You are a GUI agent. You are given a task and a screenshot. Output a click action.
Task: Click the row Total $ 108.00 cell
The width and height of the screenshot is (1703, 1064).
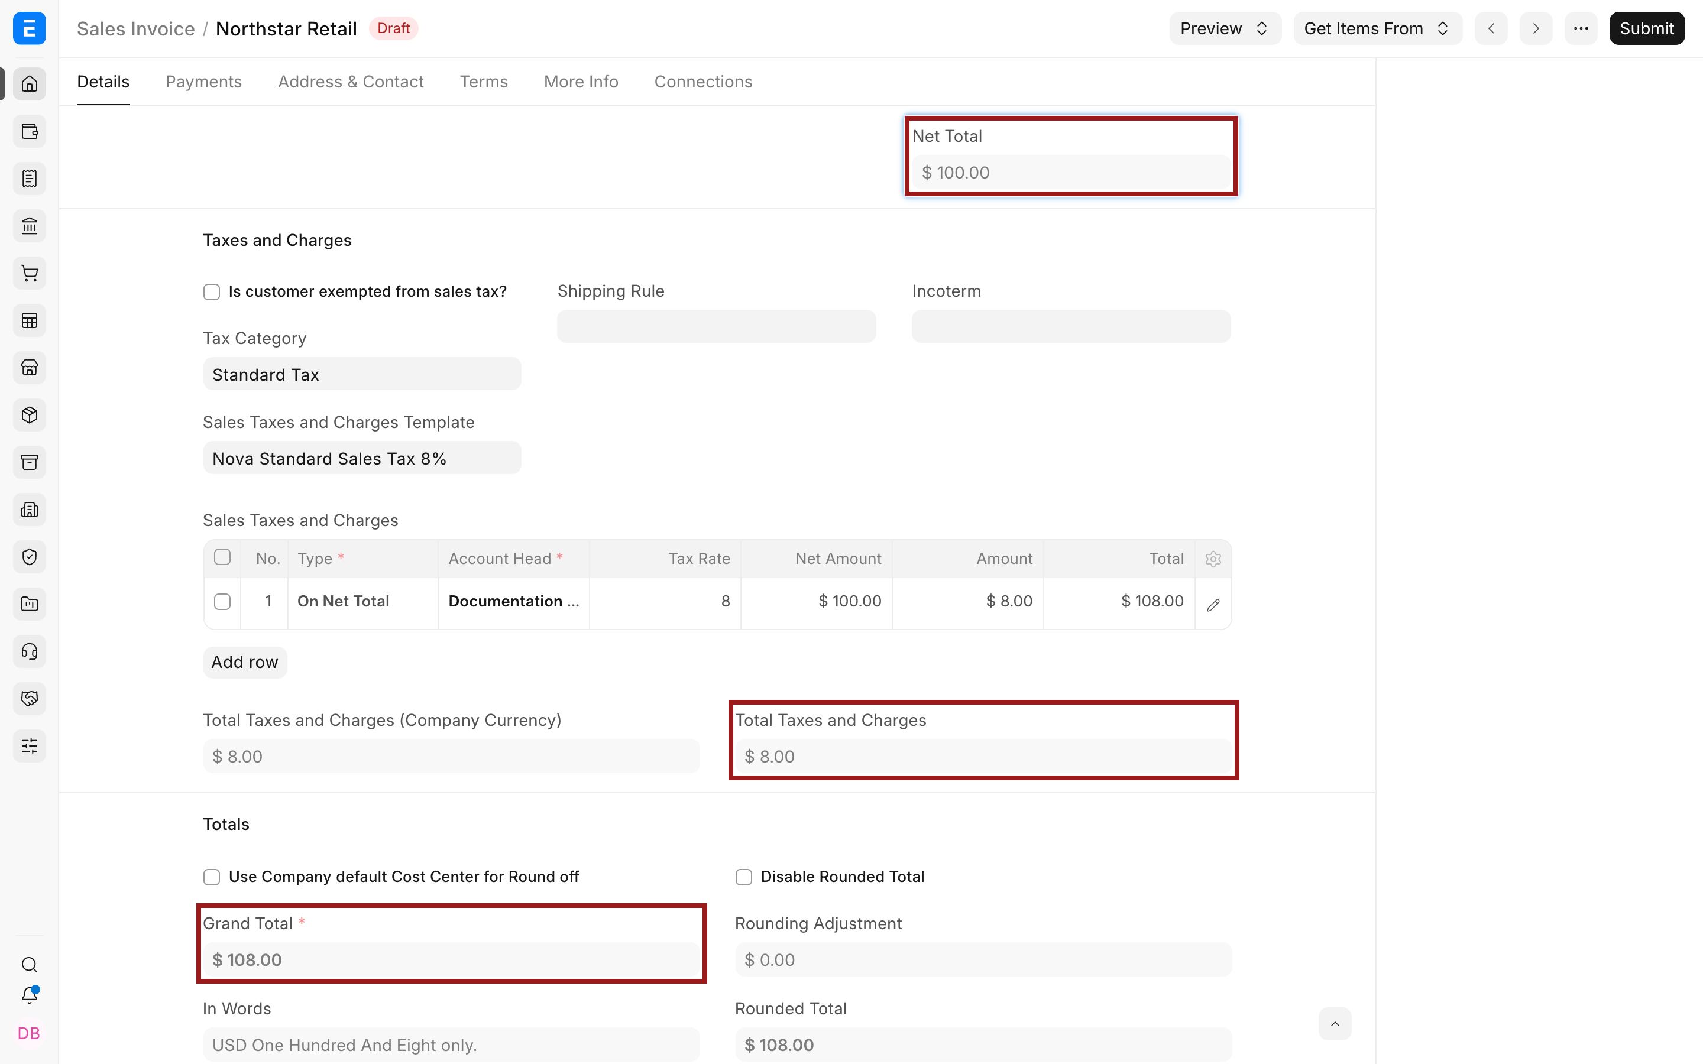click(x=1119, y=602)
